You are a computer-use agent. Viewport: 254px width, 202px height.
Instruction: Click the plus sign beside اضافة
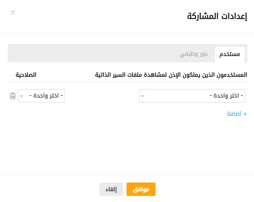click(245, 114)
